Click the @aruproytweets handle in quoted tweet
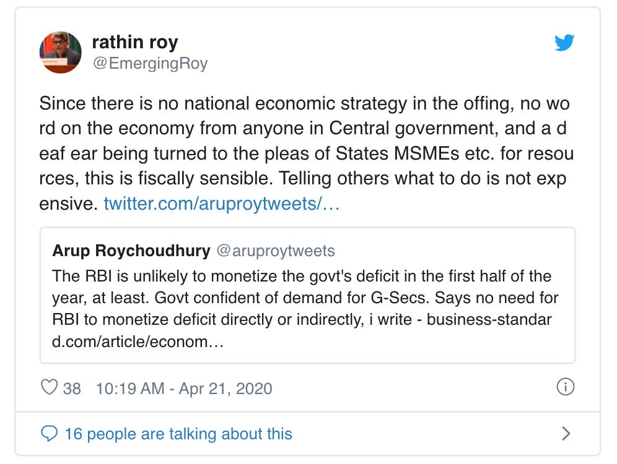 point(276,251)
